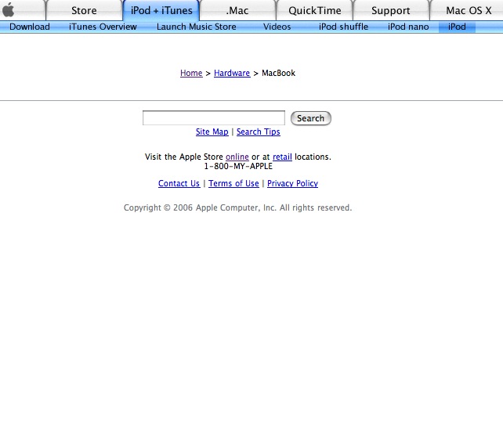Focus the search text field
Image resolution: width=503 pixels, height=440 pixels.
click(x=214, y=118)
